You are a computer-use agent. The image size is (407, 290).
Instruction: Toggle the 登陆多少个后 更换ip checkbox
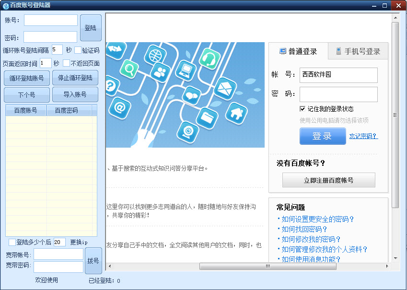pyautogui.click(x=12, y=242)
